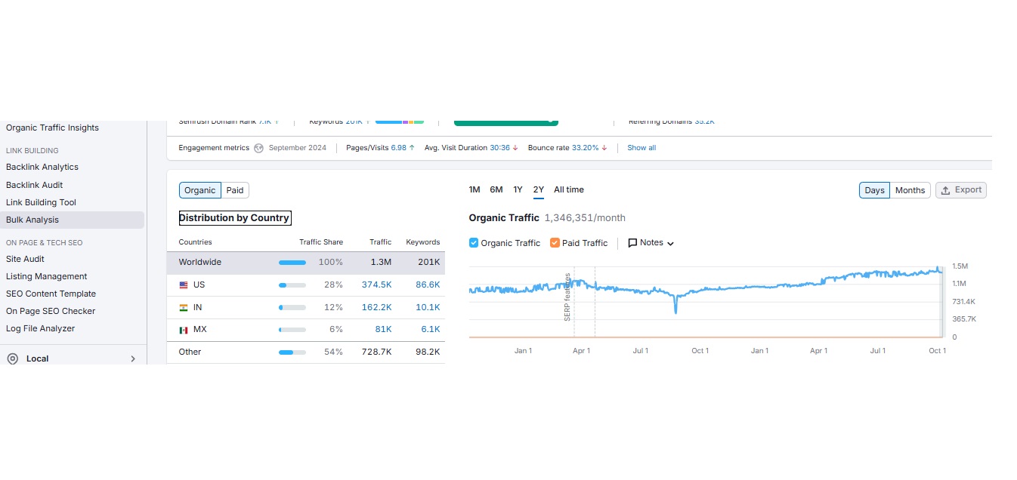This screenshot has height=480, width=1017.
Task: Click the Worldwide traffic share bar
Action: 292,263
